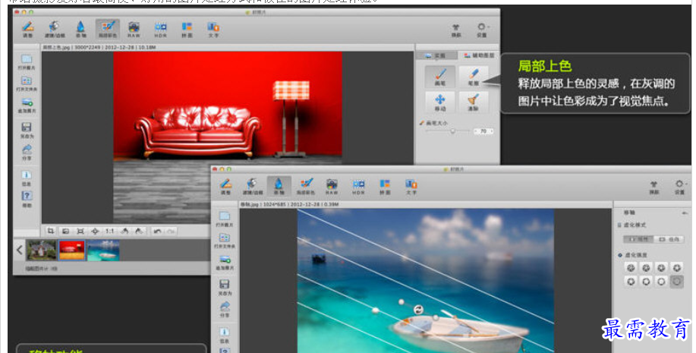
Task: Select the 画笔 brush tool
Action: [x=440, y=77]
